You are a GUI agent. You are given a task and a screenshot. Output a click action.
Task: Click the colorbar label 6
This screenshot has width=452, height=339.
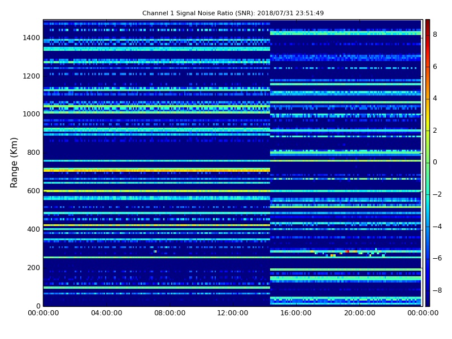point(435,67)
